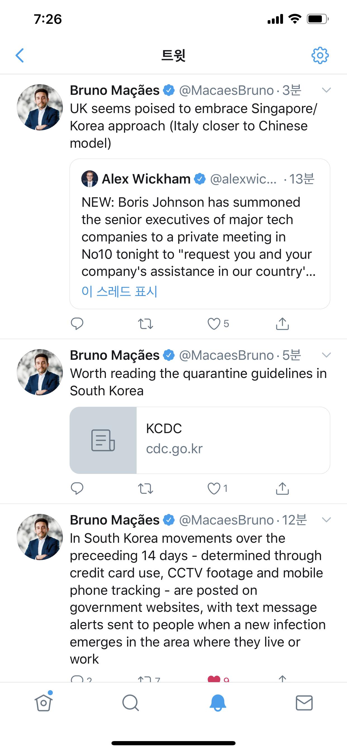Switch to the Search tab
The height and width of the screenshot is (752, 347).
click(x=130, y=703)
